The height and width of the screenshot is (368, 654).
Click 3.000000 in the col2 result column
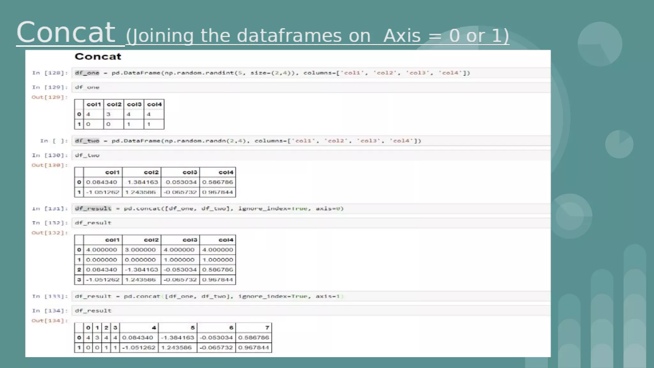pyautogui.click(x=140, y=250)
